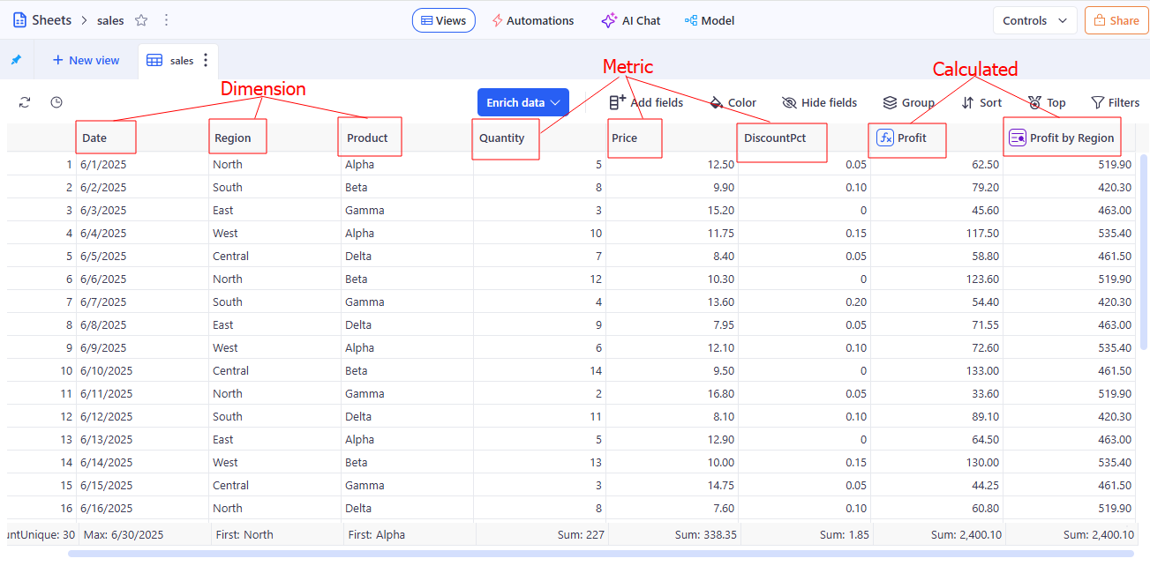
Task: Switch to the Automations tab
Action: point(532,20)
